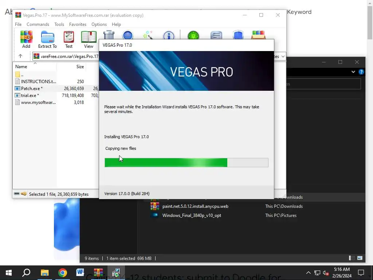Click the installer taskbar icon

pos(116,273)
